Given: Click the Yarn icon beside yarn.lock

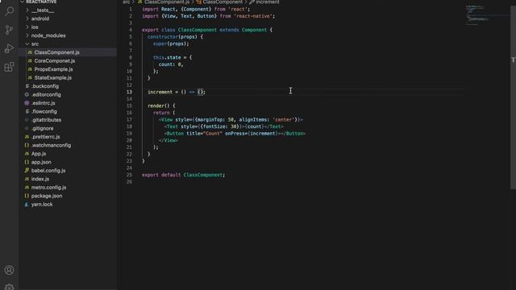Looking at the screenshot, I should pyautogui.click(x=27, y=204).
